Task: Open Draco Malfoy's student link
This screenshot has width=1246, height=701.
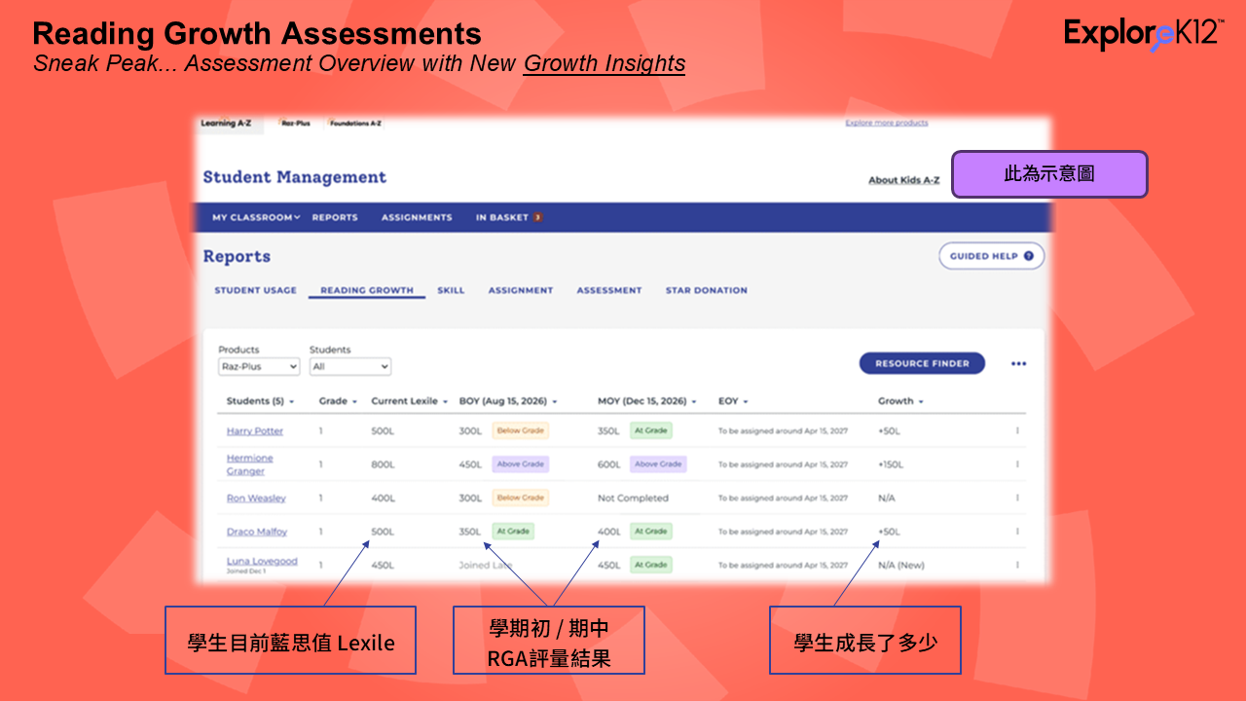Action: tap(257, 532)
